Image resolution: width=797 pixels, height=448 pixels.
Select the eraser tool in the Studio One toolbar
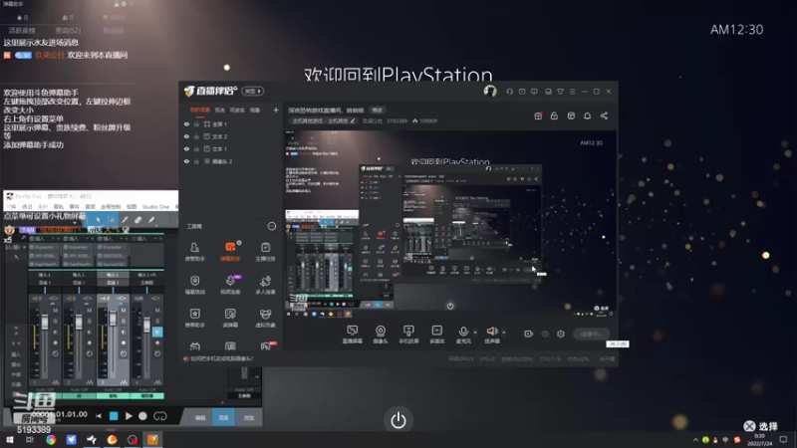pos(137,220)
